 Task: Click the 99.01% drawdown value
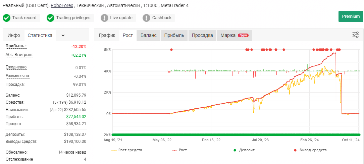80,85
